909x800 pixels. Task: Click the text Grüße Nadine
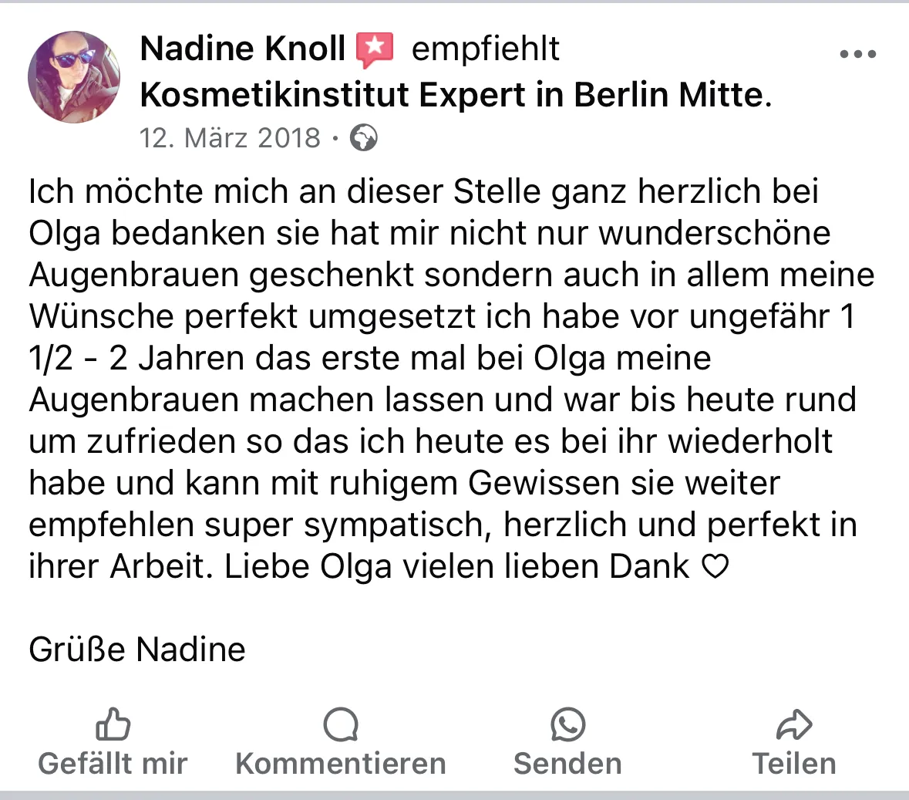[136, 649]
